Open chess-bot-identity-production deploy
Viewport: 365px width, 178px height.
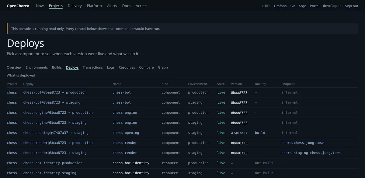coord(53,163)
